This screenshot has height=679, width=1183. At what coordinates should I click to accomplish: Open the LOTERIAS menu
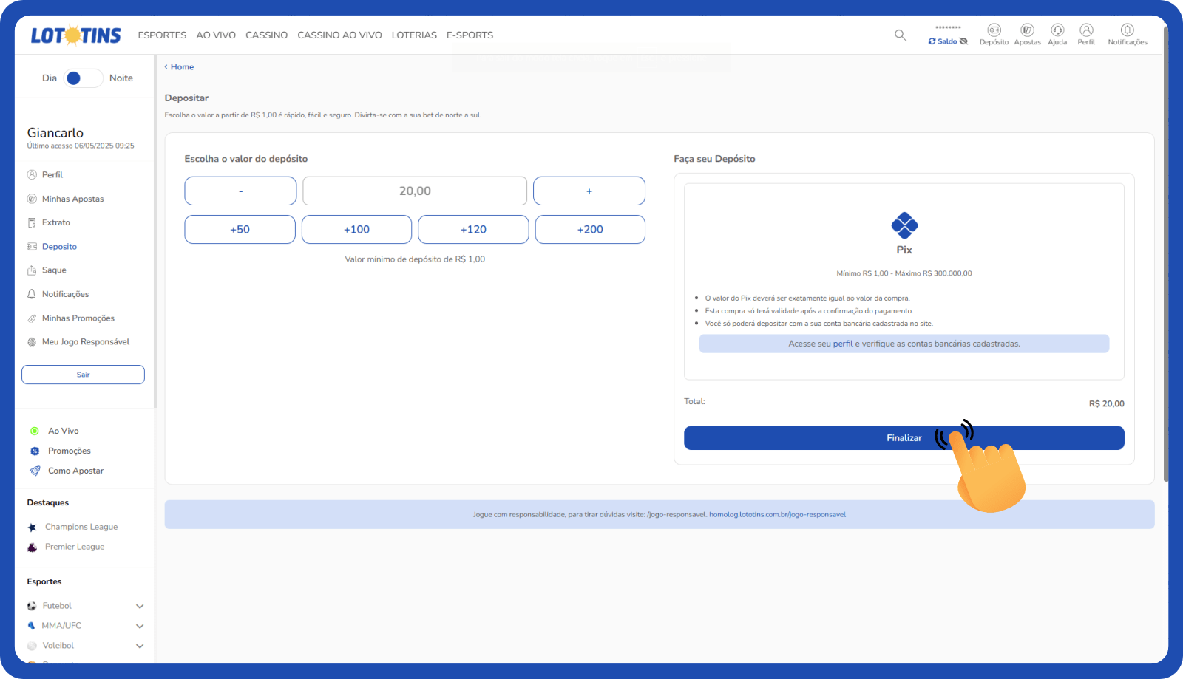(414, 35)
